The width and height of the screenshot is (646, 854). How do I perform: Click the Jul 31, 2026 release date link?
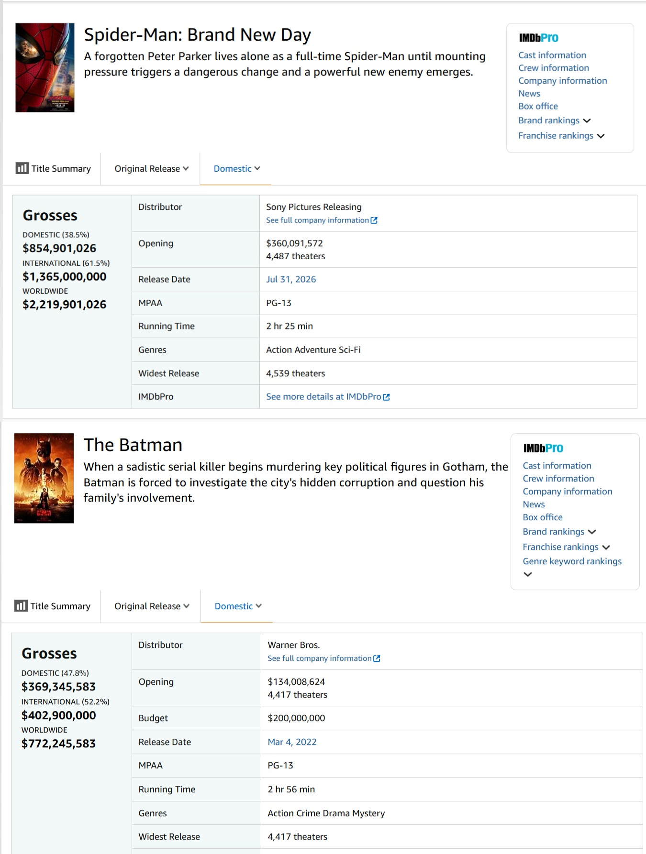[291, 279]
